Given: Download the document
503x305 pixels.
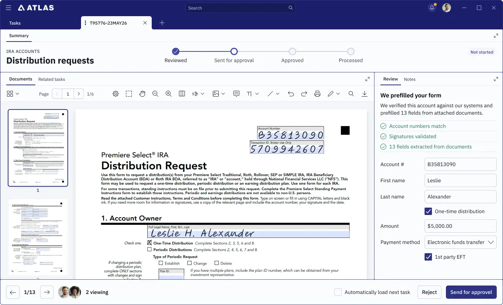Looking at the screenshot, I should (365, 94).
